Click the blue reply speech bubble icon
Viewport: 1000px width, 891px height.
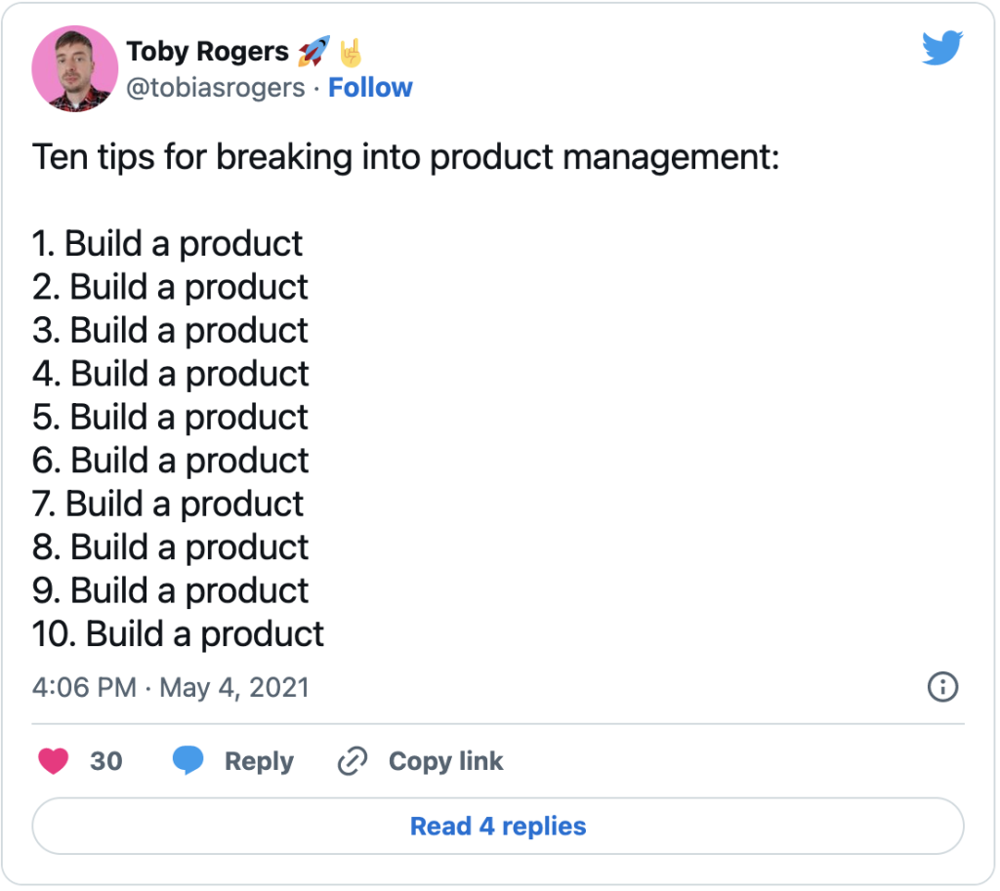pyautogui.click(x=188, y=760)
